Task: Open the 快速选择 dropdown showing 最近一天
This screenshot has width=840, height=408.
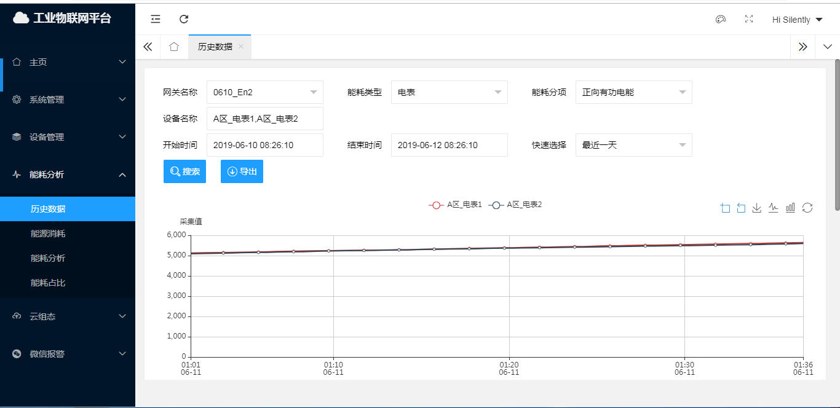Action: pos(633,145)
